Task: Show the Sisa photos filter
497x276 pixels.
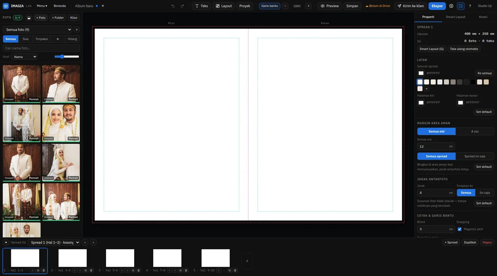Action: tap(25, 39)
